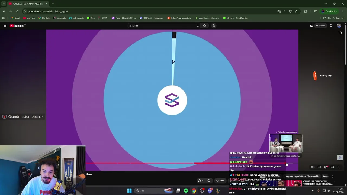Open the Chrome extensions puzzle menu
This screenshot has height=195, width=347.
(x=306, y=11)
